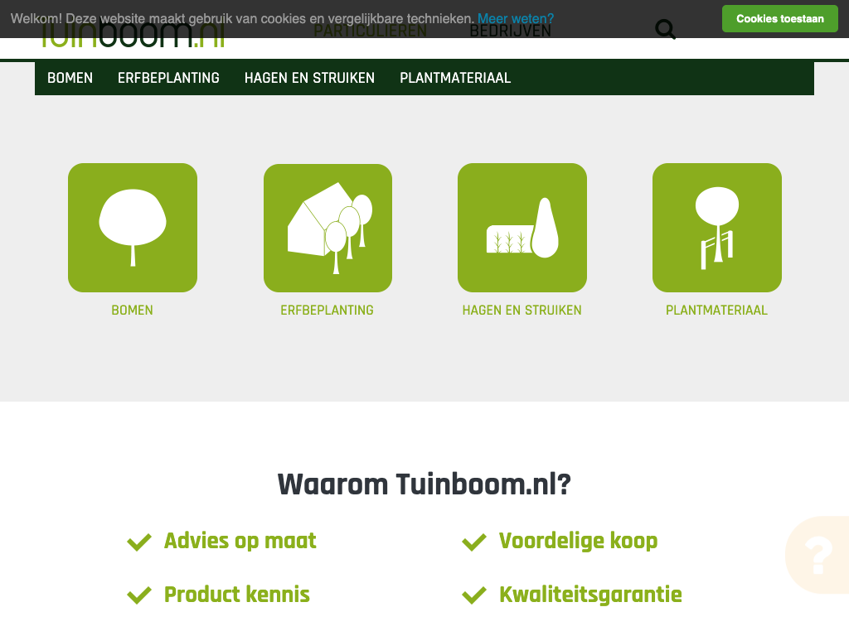Image resolution: width=849 pixels, height=636 pixels.
Task: Click the Plantmateriaal label under the tile
Action: coord(716,310)
